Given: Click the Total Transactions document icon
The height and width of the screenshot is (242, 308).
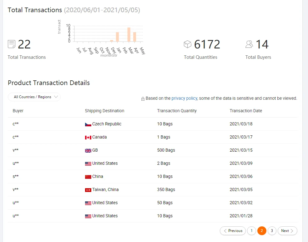Looking at the screenshot, I should [x=12, y=44].
